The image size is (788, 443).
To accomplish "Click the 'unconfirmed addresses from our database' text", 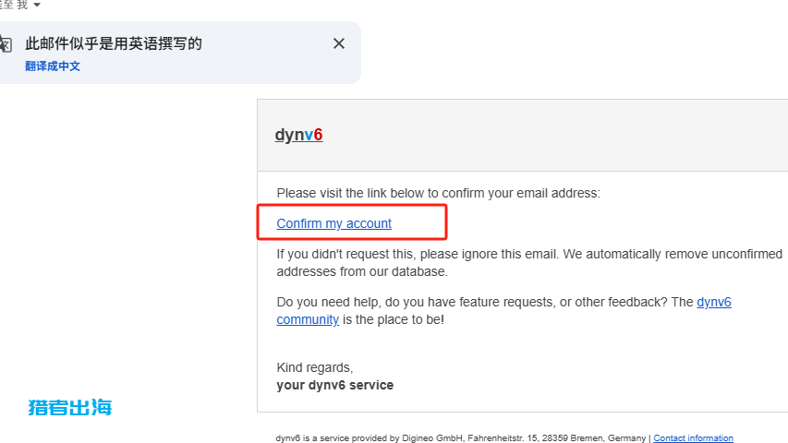I will 360,272.
